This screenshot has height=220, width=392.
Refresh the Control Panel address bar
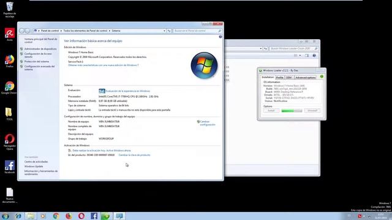point(169,31)
